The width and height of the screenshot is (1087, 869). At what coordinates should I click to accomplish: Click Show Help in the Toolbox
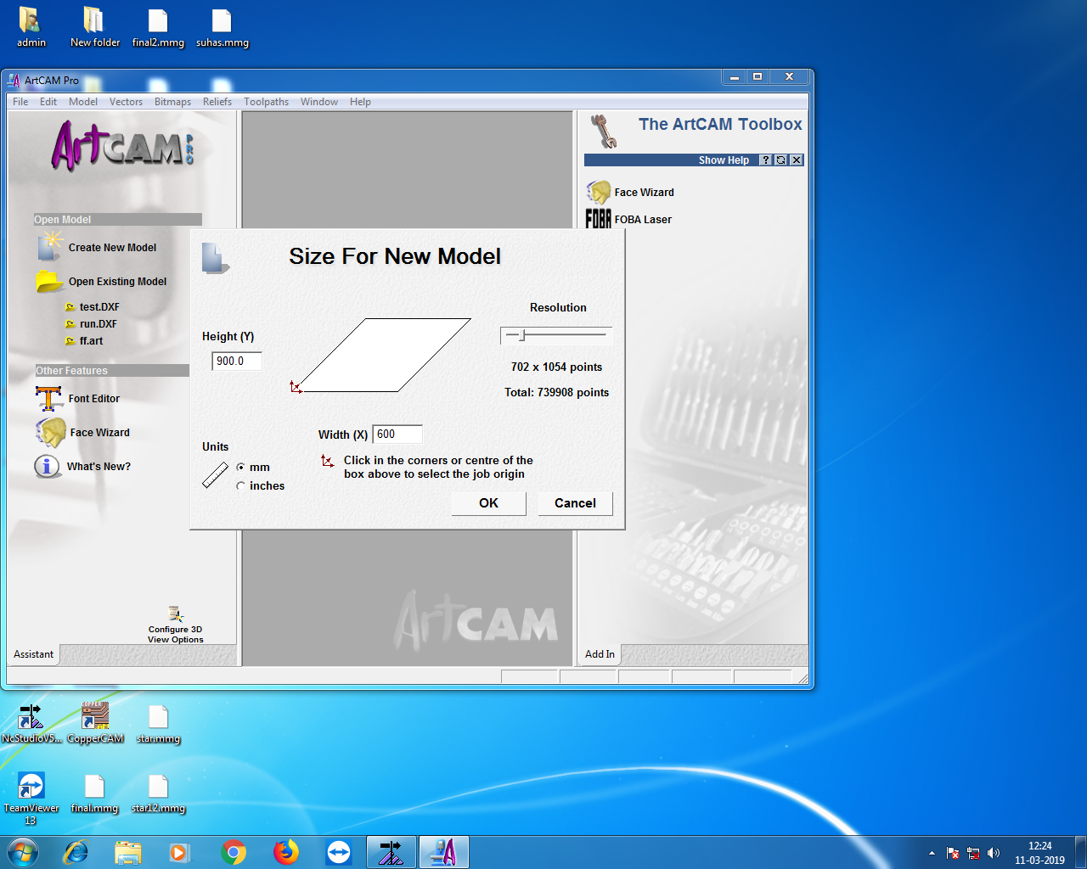[724, 160]
